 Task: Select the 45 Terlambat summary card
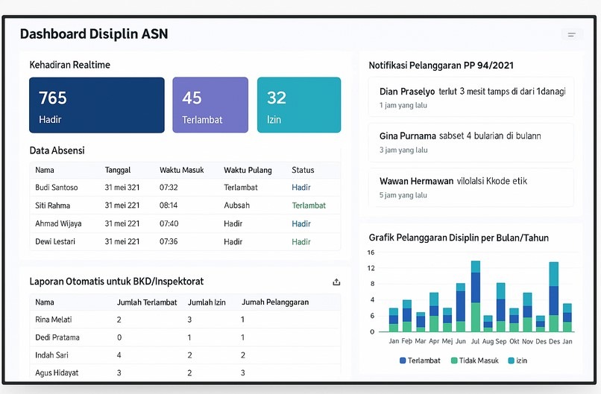pos(210,105)
